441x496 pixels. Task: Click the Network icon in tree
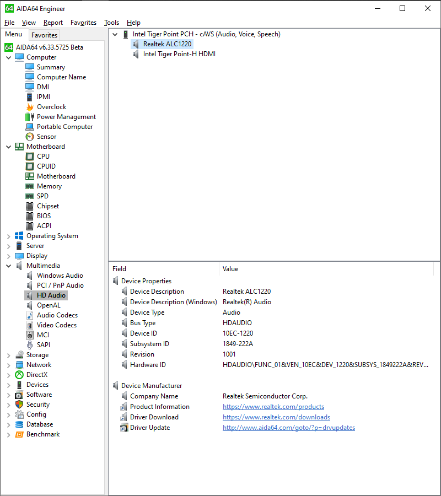tap(19, 365)
